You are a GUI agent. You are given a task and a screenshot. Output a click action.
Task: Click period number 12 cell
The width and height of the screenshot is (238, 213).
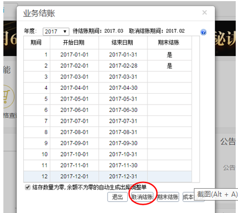(x=37, y=176)
